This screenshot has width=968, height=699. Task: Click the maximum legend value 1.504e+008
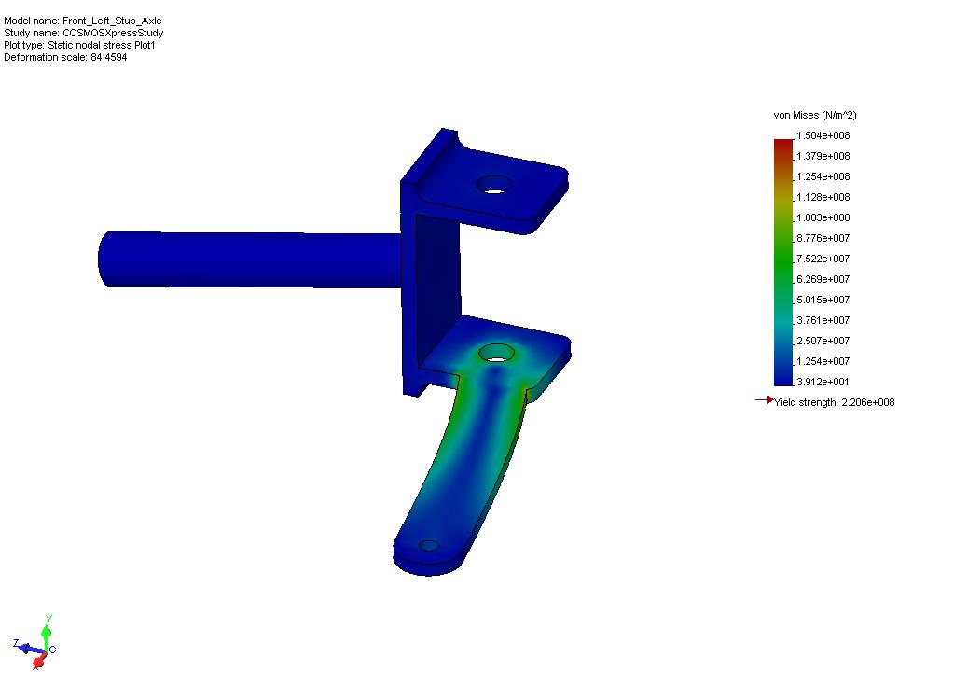822,135
